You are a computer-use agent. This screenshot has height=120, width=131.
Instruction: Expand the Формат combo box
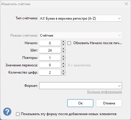click(81, 86)
